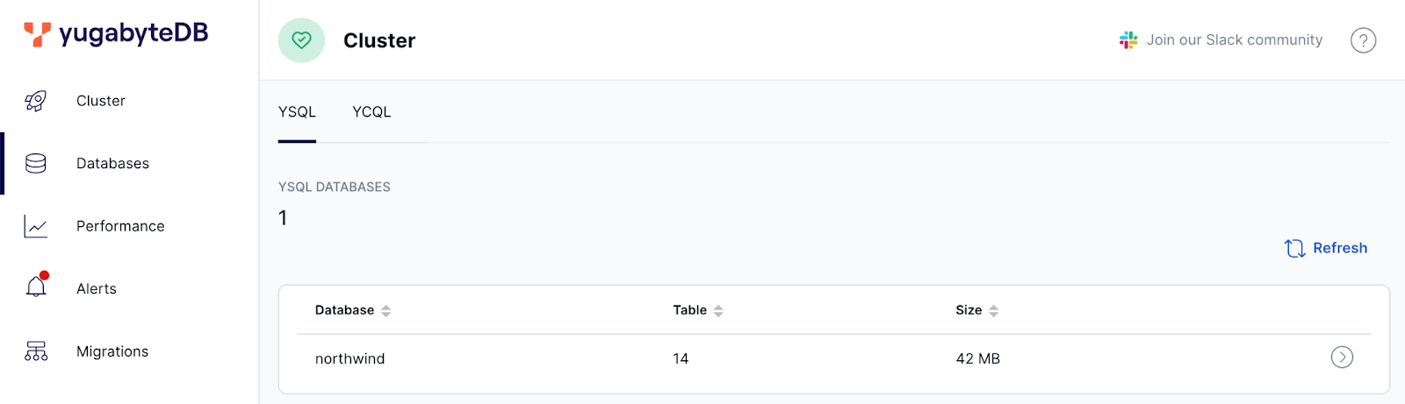
Task: Select the YSQL tab
Action: click(297, 112)
